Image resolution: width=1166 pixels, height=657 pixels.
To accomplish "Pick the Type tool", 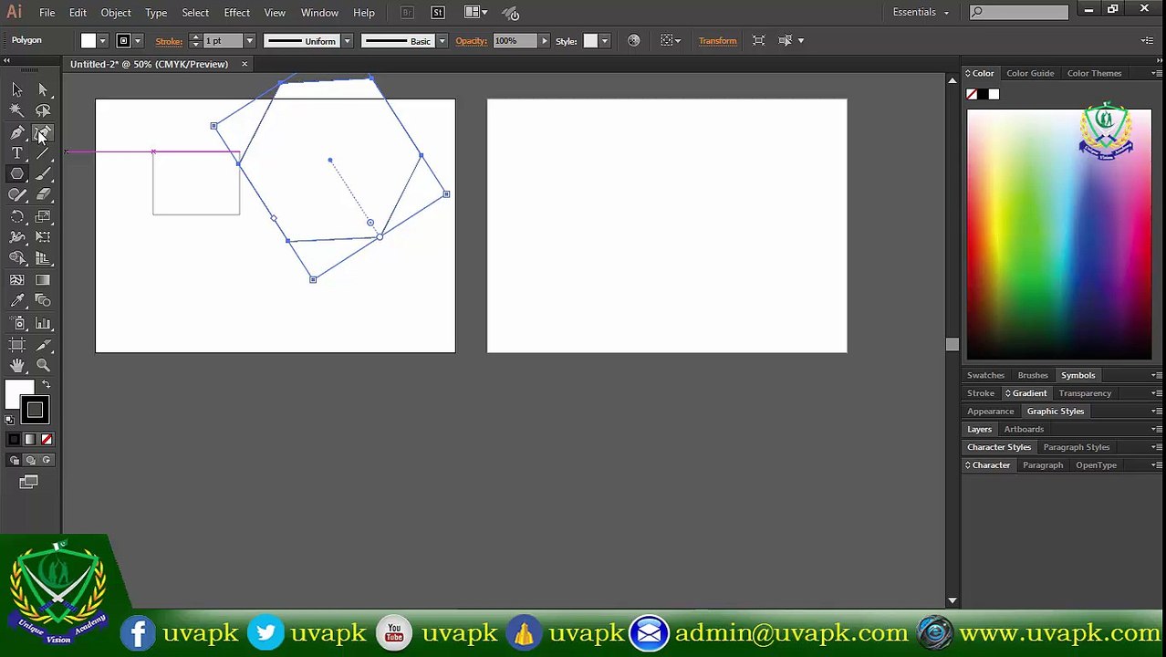I will 17,153.
